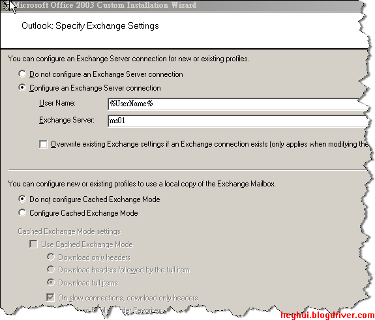Select 'Configure Cached Exchange Mode' radio button
The width and height of the screenshot is (375, 320).
(x=22, y=212)
